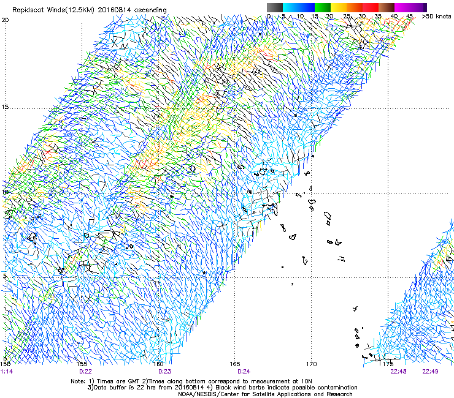Click the '22:48' purple time label
The image size is (454, 398).
398,372
